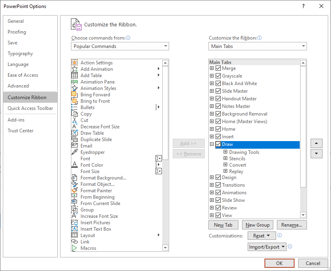Select the From Current Slide icon
Viewport: 331px width, 271px height.
(74, 203)
